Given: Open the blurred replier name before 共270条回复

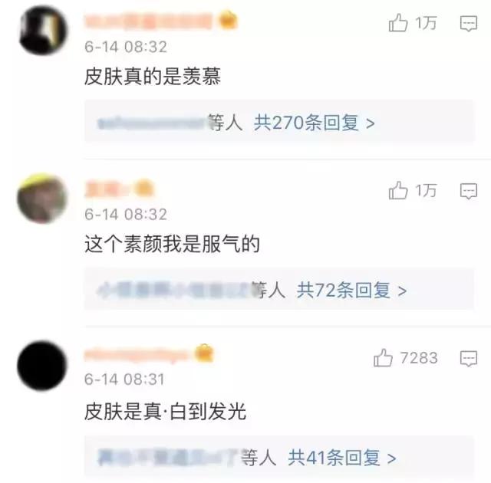Looking at the screenshot, I should pyautogui.click(x=153, y=123).
